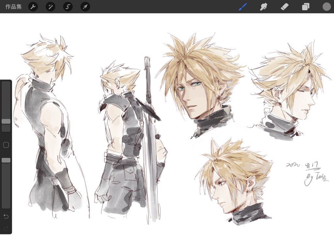Open the Adjustments magic wand menu

(x=51, y=7)
